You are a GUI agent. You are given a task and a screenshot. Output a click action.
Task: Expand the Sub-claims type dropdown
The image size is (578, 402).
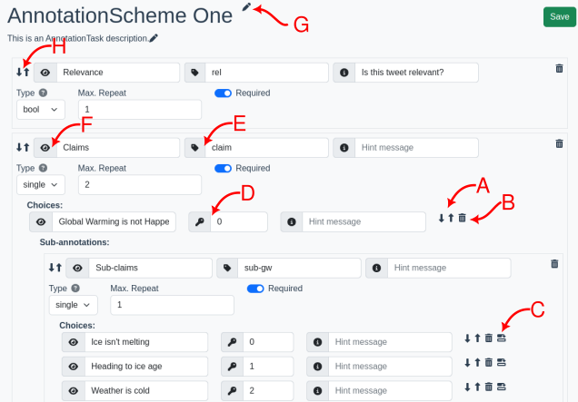[x=72, y=306]
